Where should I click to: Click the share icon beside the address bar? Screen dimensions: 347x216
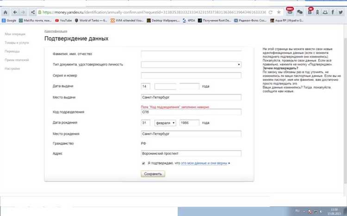[x=33, y=12]
